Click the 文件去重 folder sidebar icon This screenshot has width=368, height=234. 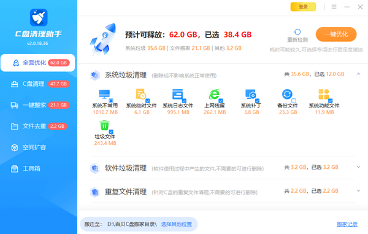(x=15, y=127)
